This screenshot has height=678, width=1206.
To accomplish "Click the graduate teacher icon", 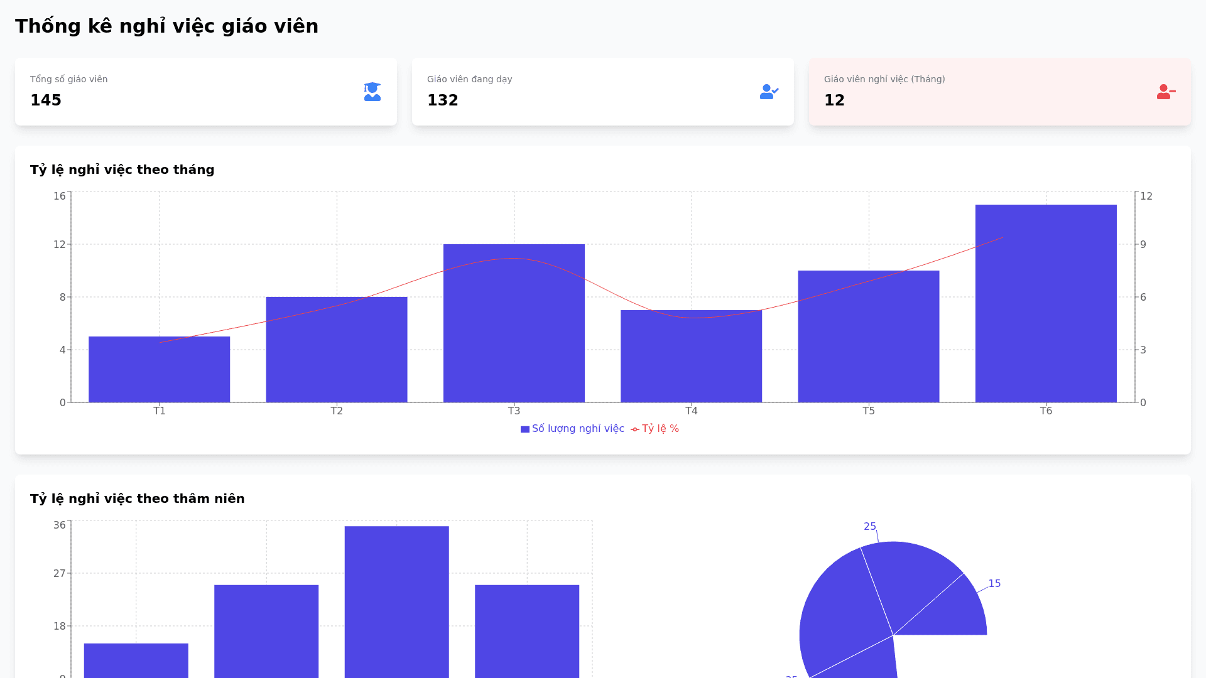I will pyautogui.click(x=372, y=92).
